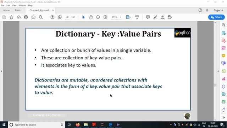The height and width of the screenshot is (128, 227).
Task: Select the Chapter2_PythonR document tab
Action: [40, 10]
